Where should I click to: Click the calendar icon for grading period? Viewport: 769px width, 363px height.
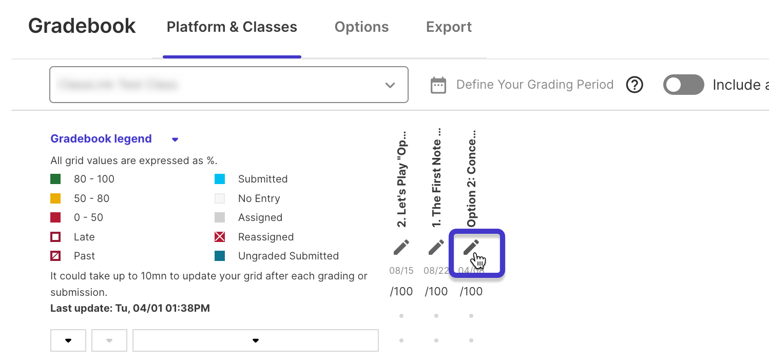pos(438,85)
